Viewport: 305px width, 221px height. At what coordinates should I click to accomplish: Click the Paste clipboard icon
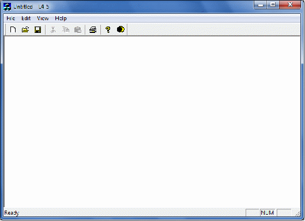[x=78, y=30]
